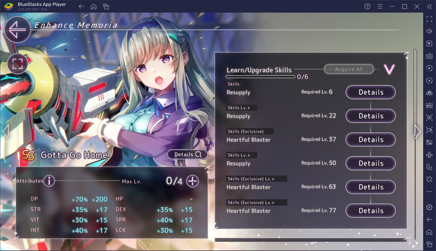Install APK using the sidebar APK icon

[429, 105]
